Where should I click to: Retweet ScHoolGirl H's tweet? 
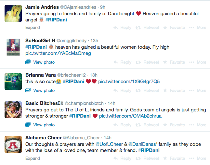147,62
